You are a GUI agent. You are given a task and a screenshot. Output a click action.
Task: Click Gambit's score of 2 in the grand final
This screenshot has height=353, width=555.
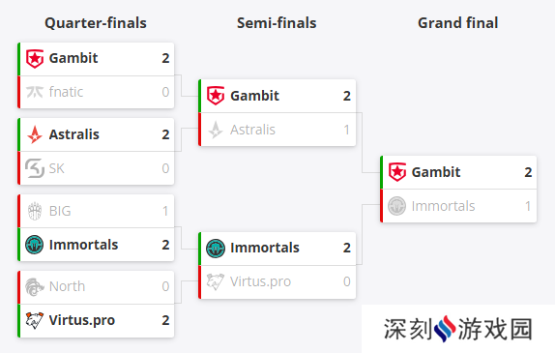(528, 172)
